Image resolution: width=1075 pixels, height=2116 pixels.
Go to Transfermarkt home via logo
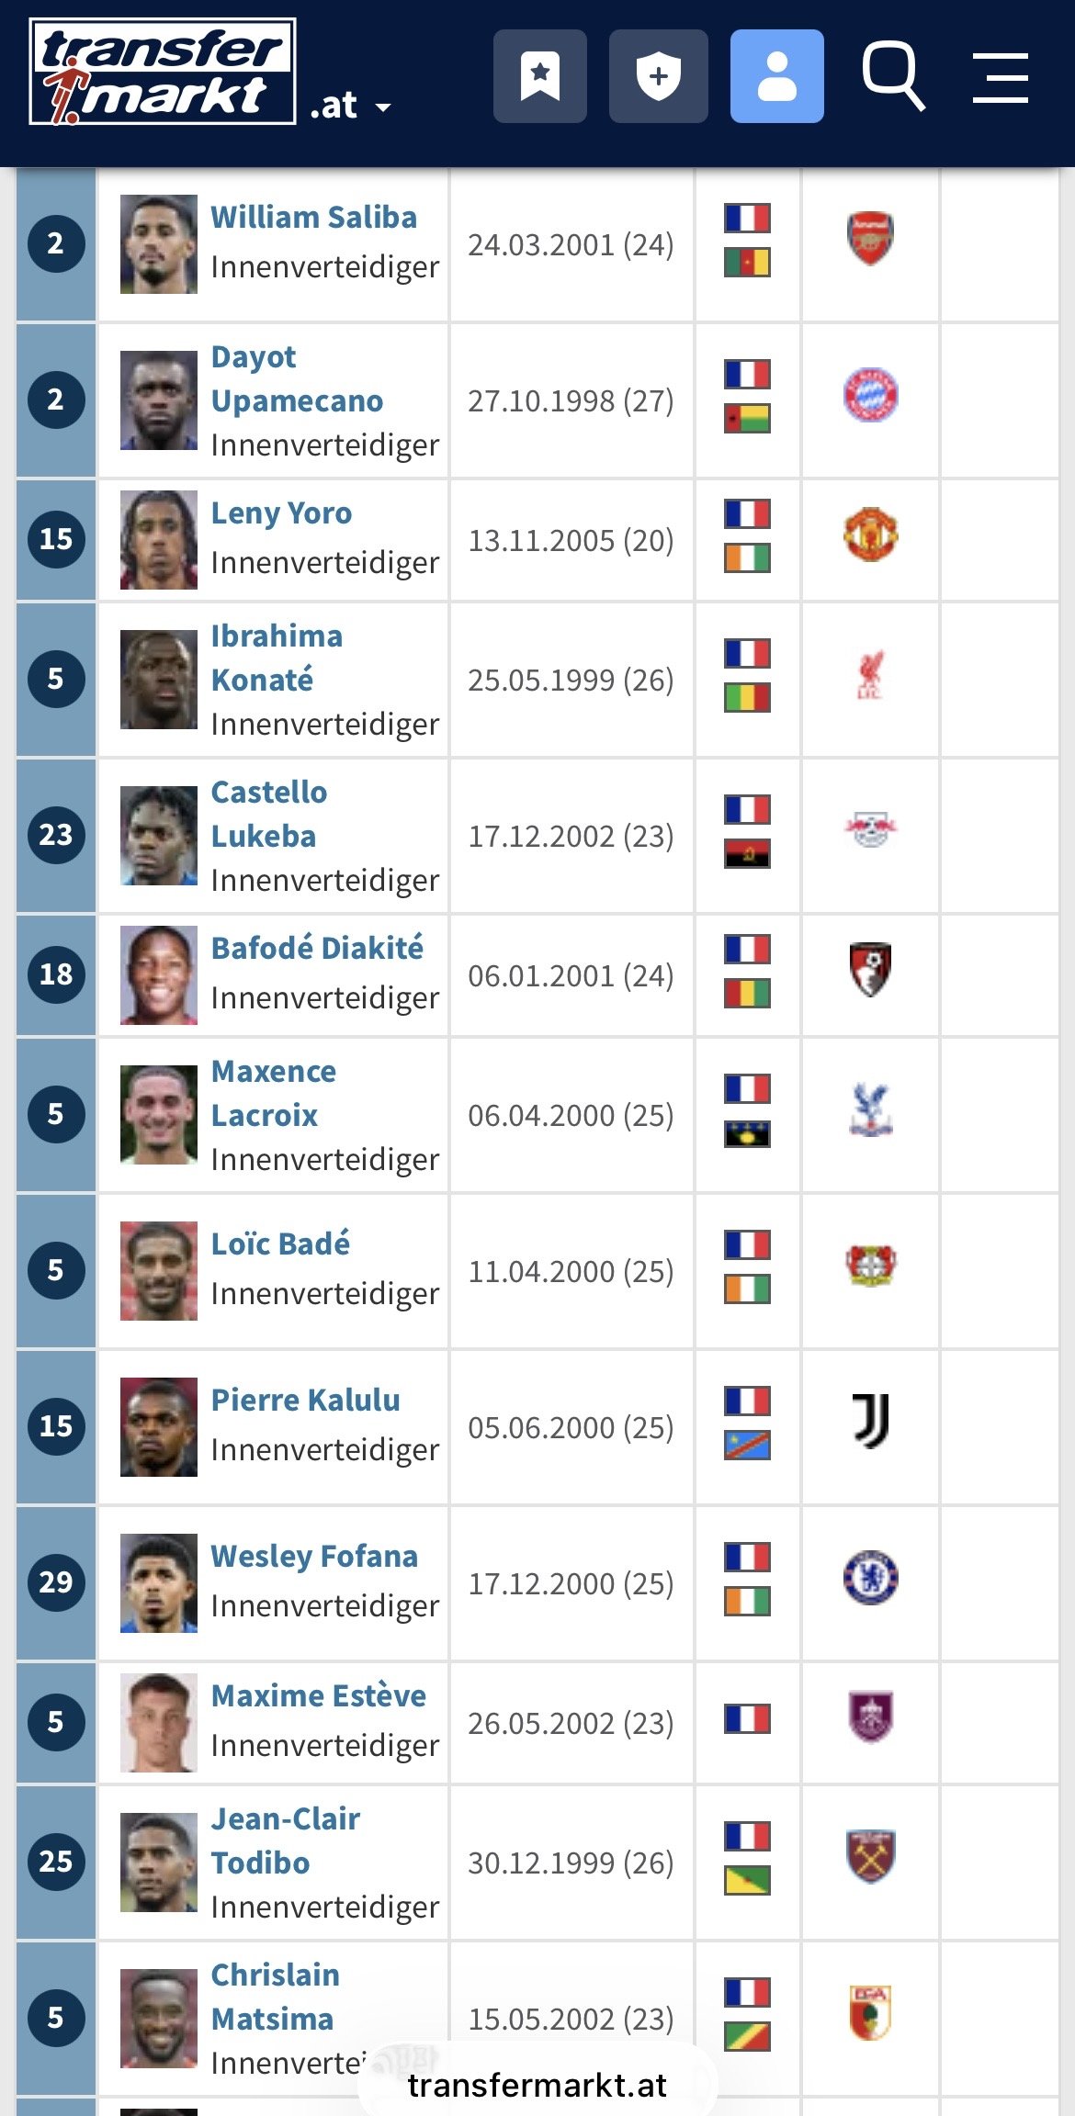click(x=162, y=72)
